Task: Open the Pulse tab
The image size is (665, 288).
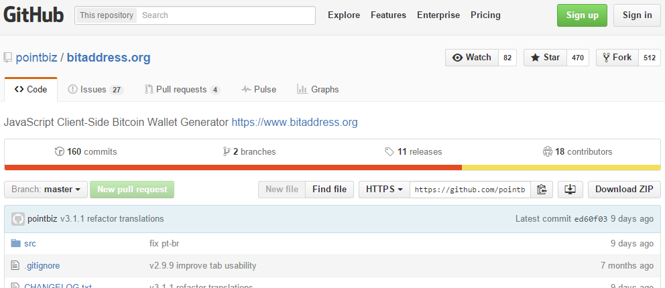Action: pos(259,89)
